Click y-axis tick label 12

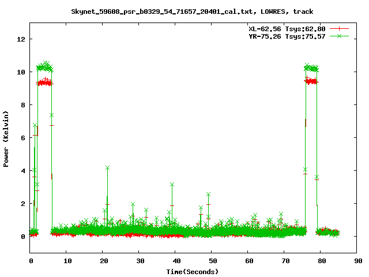pos(21,39)
